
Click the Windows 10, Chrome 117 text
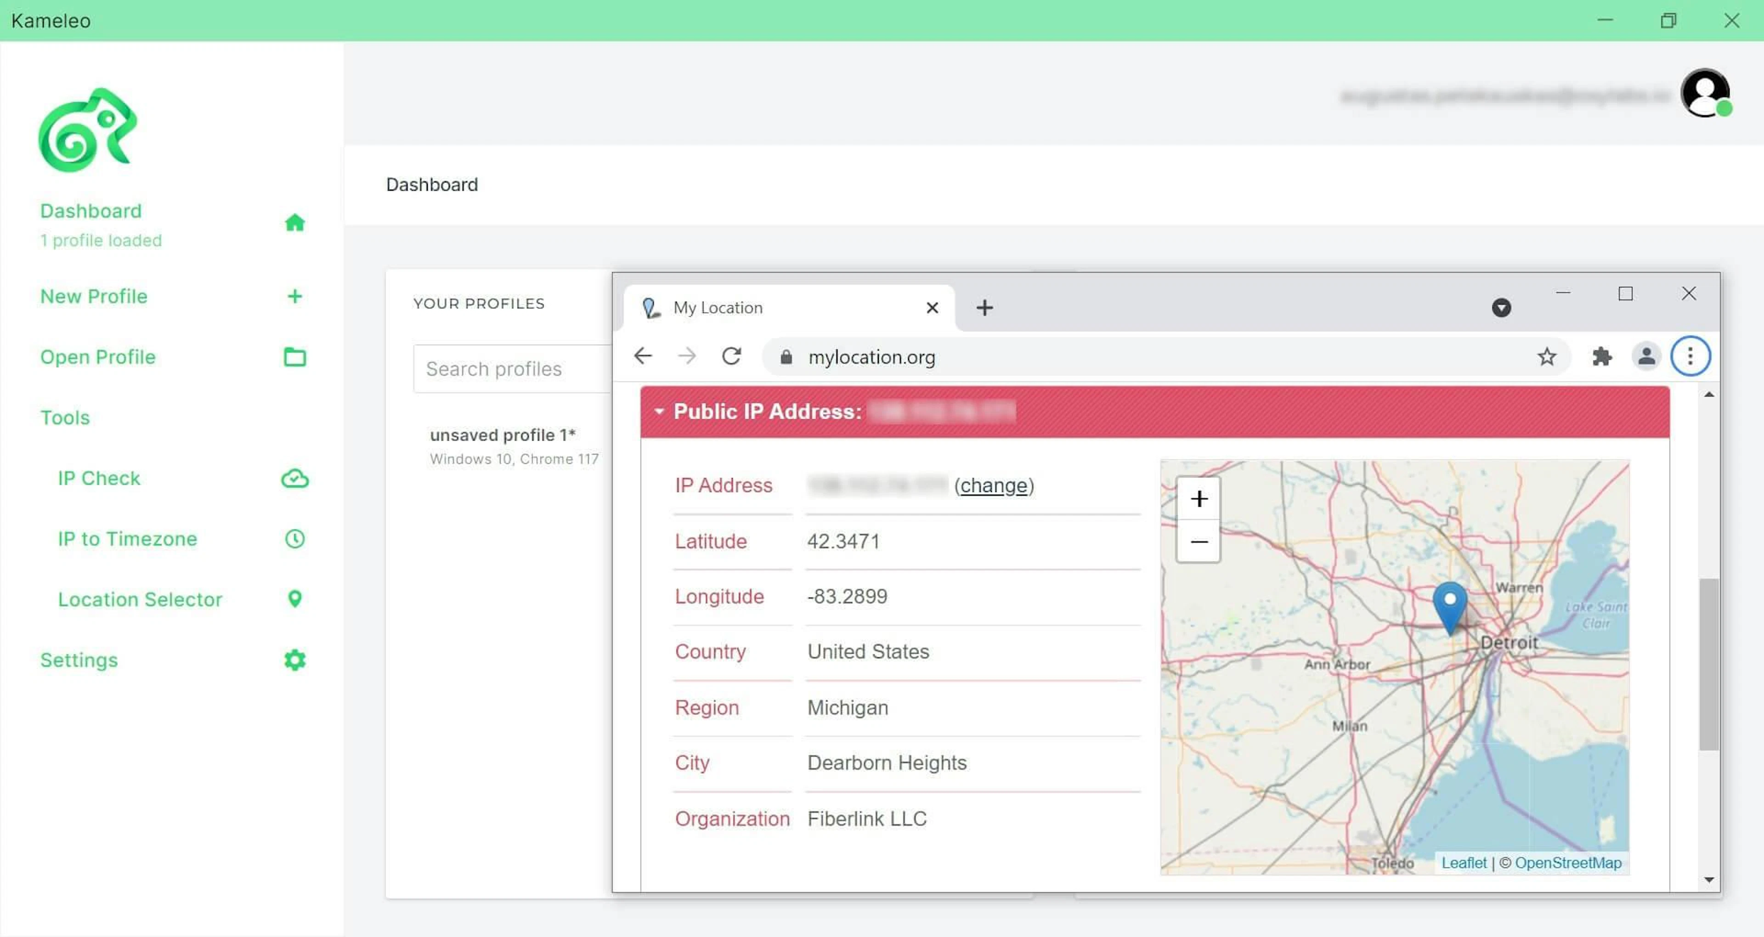click(x=514, y=459)
